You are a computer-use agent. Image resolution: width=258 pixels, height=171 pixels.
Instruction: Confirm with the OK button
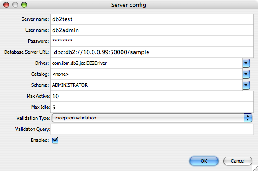coord(204,161)
